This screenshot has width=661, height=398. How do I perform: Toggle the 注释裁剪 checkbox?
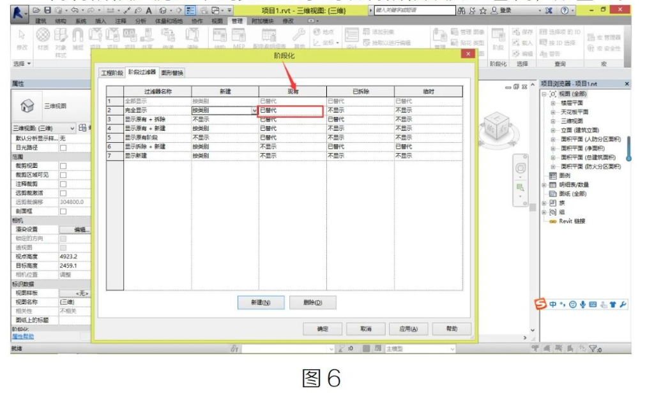63,184
